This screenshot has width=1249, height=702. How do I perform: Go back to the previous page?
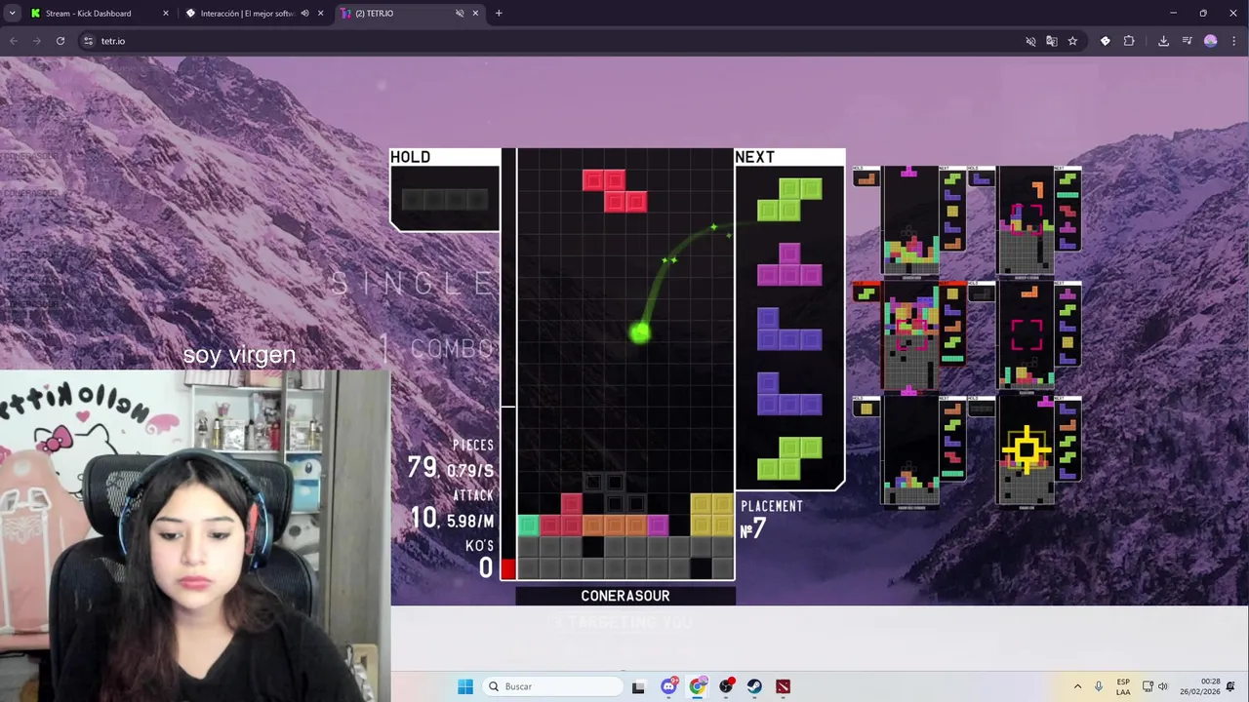(14, 41)
